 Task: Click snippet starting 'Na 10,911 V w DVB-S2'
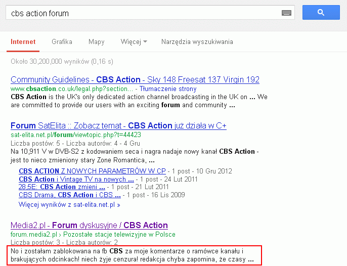[x=135, y=156]
